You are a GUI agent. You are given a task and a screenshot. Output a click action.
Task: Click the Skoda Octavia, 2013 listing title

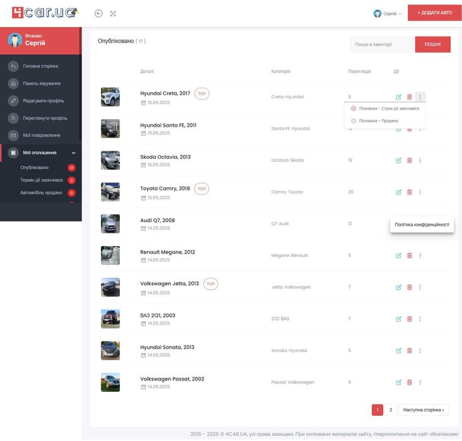point(165,157)
